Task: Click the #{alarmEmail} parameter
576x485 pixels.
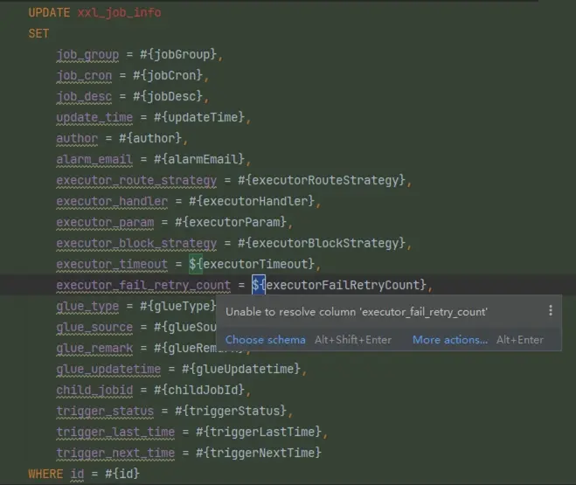Action: (199, 159)
